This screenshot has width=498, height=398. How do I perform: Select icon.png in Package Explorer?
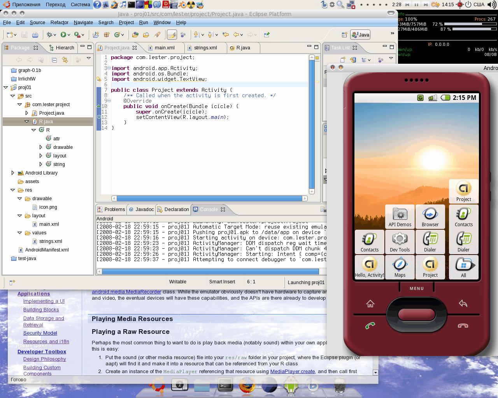pos(45,207)
